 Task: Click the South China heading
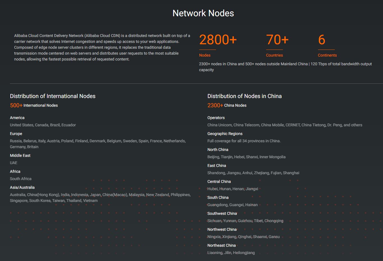pyautogui.click(x=218, y=197)
